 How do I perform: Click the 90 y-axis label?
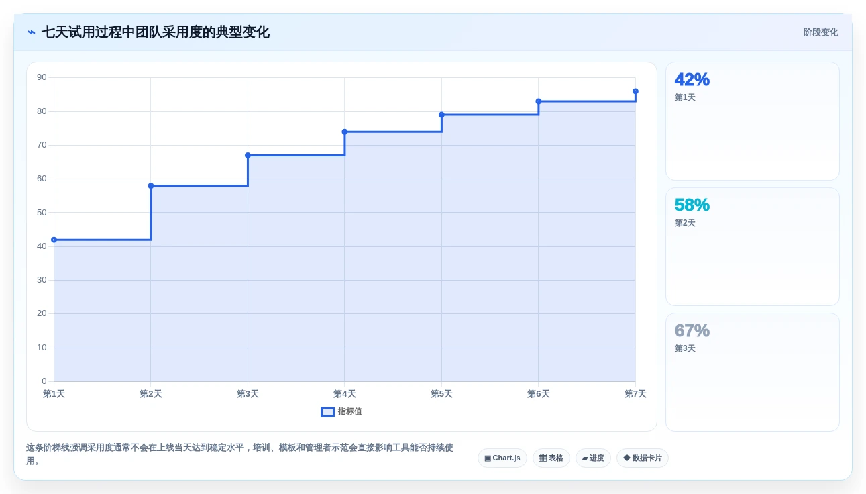(42, 77)
